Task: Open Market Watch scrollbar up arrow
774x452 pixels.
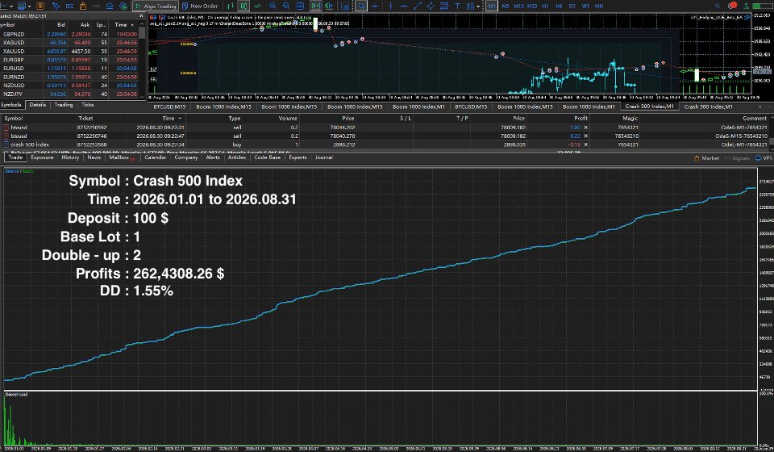Action: click(x=142, y=24)
